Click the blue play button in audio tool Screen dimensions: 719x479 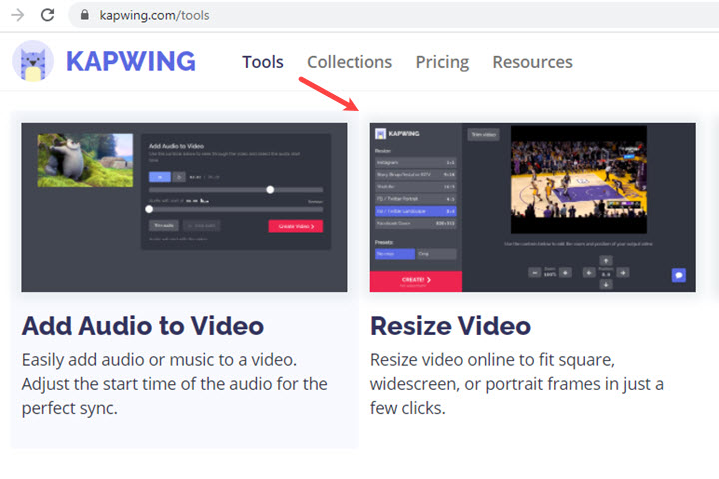click(160, 177)
